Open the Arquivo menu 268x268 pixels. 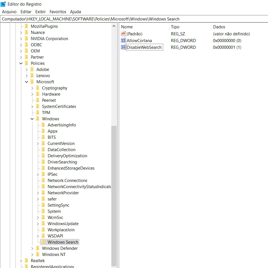click(x=9, y=11)
